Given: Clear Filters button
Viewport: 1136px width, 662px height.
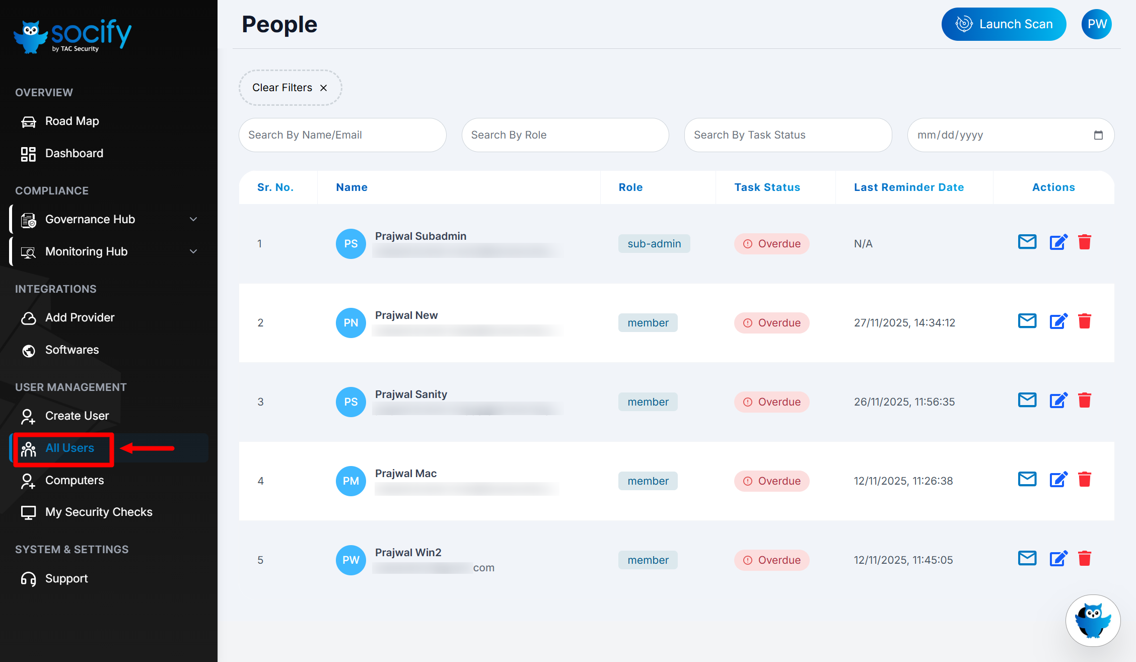Looking at the screenshot, I should coord(290,88).
